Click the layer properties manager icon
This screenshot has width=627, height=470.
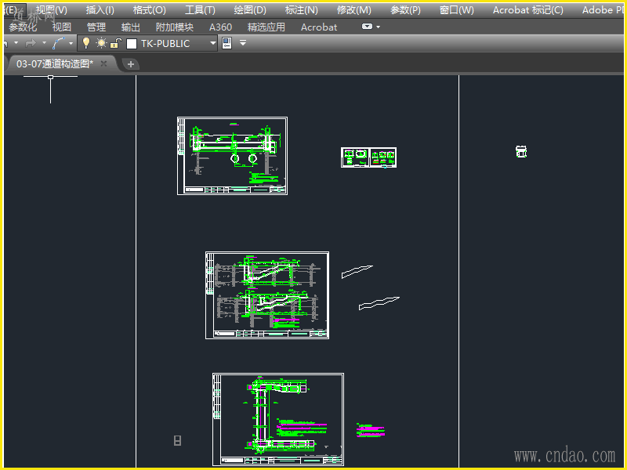[x=227, y=43]
